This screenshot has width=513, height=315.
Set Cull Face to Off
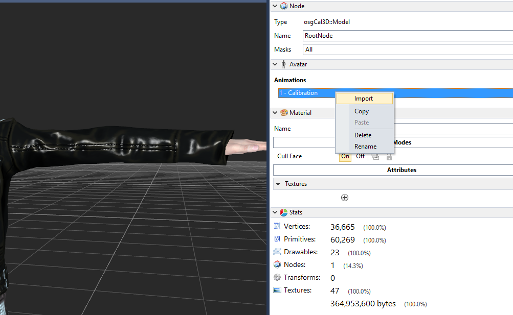coord(360,156)
